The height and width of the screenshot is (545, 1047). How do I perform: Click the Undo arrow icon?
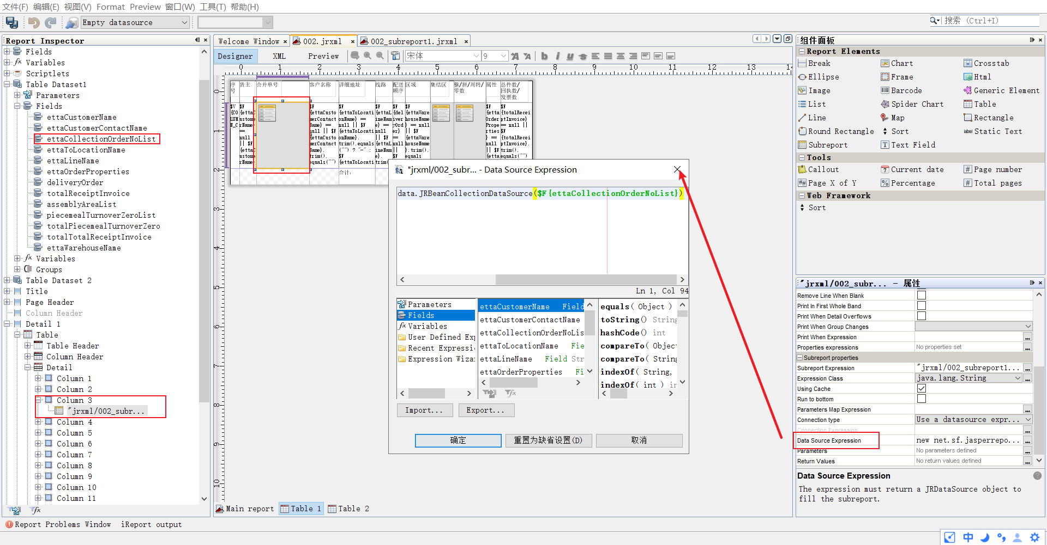(x=34, y=22)
